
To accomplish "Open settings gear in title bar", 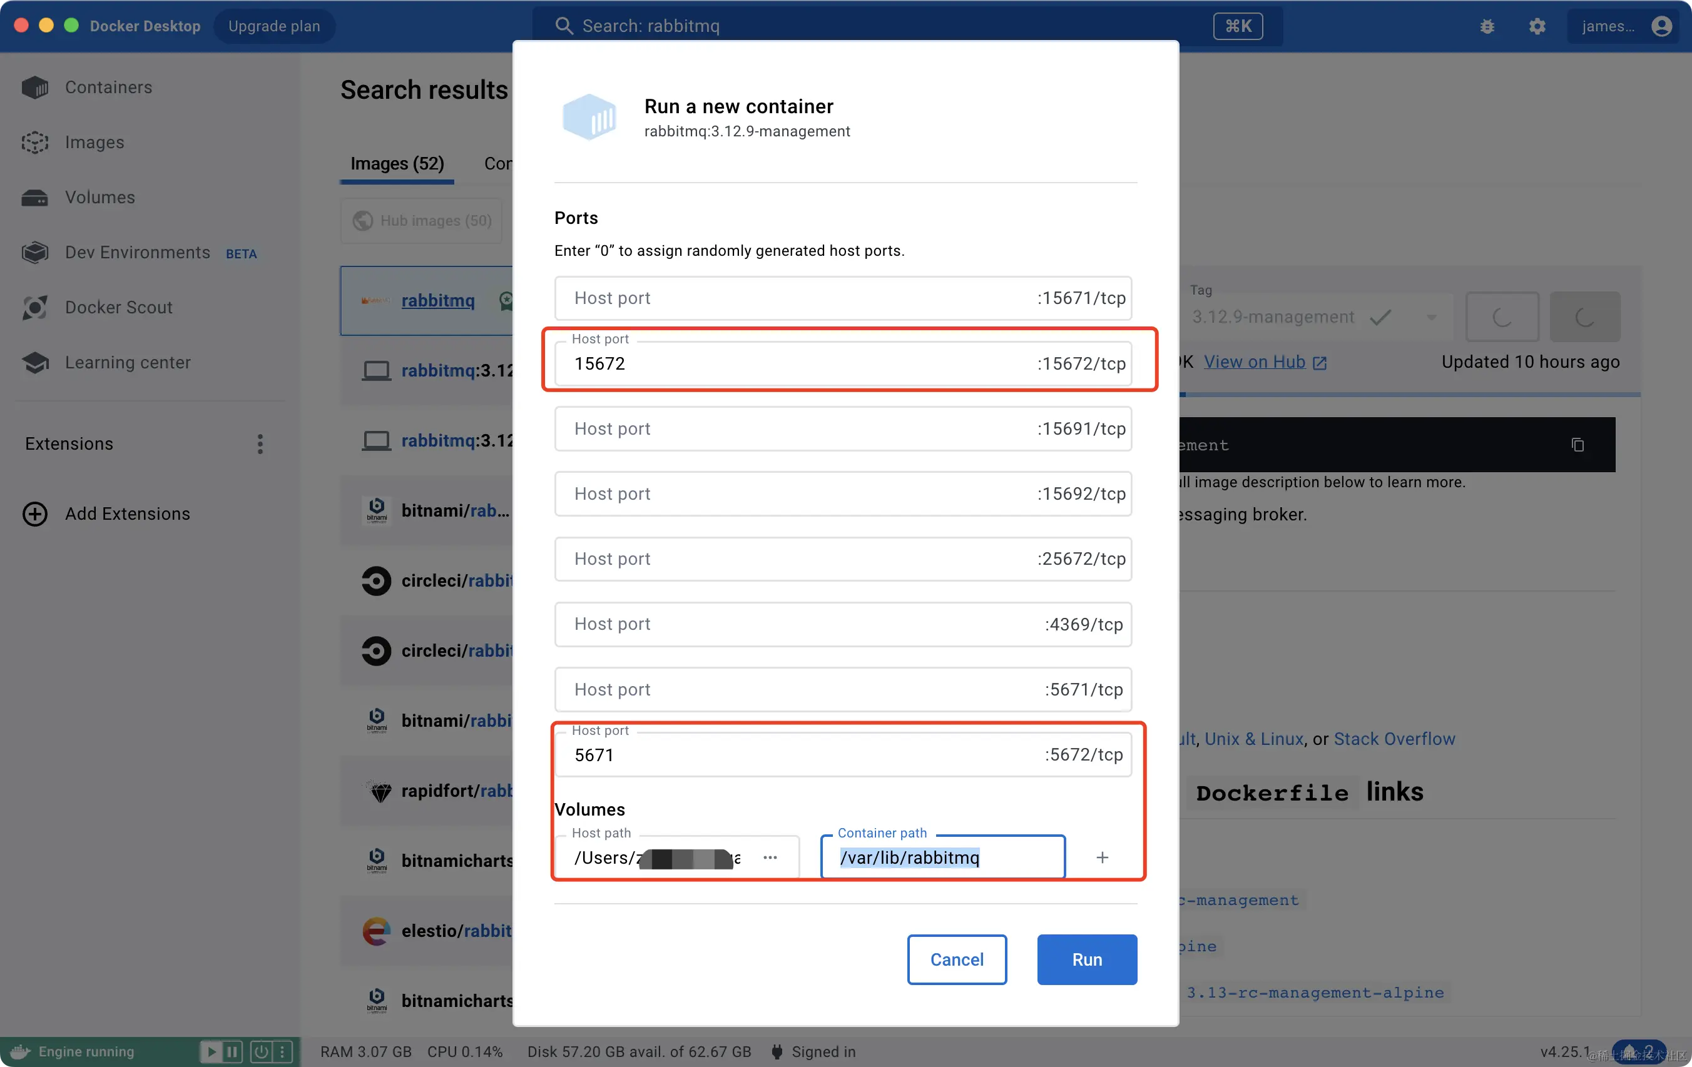I will (1537, 26).
